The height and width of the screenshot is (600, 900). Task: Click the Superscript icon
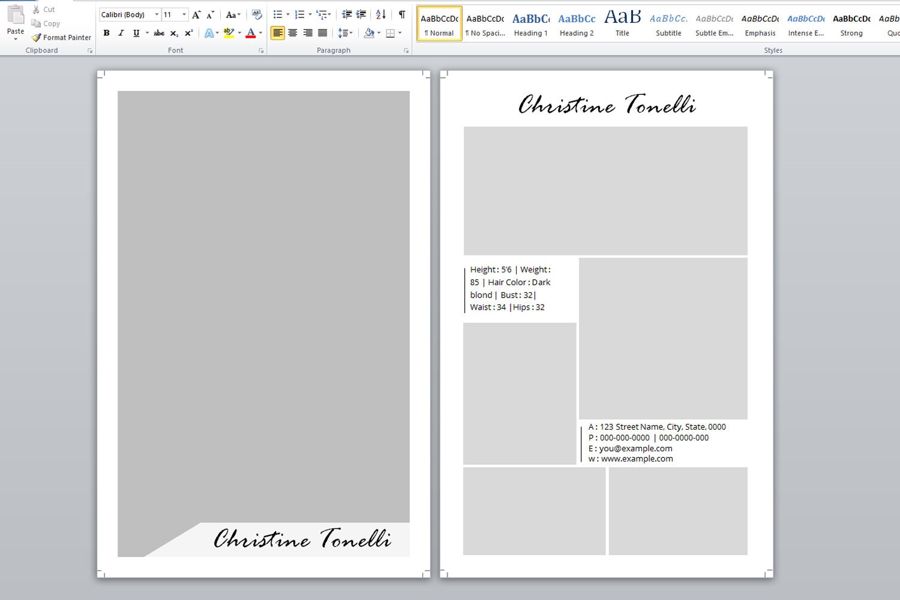point(188,33)
